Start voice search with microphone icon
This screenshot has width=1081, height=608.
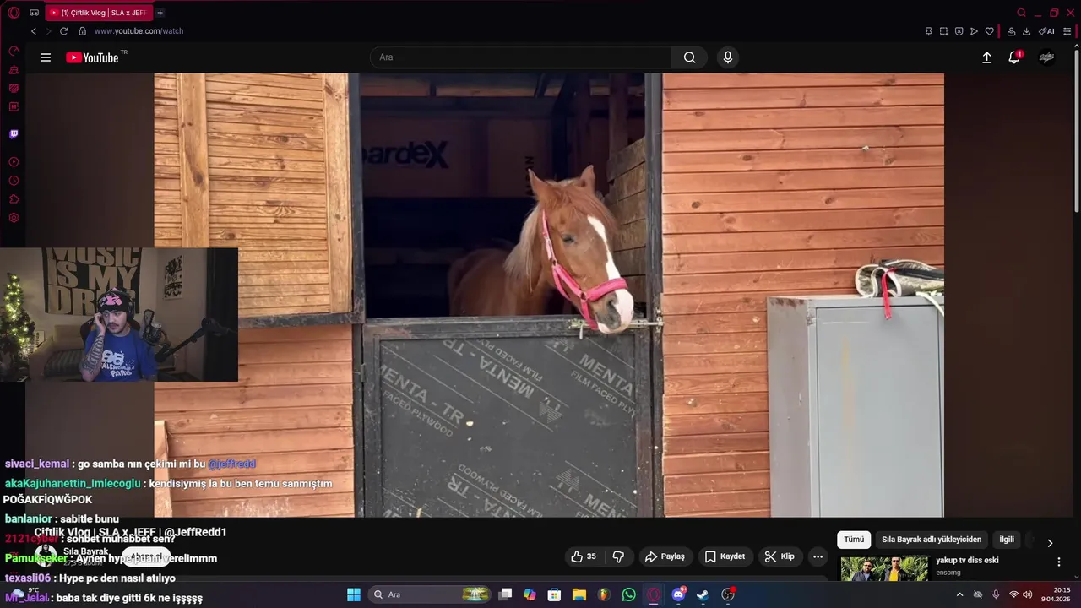tap(728, 57)
